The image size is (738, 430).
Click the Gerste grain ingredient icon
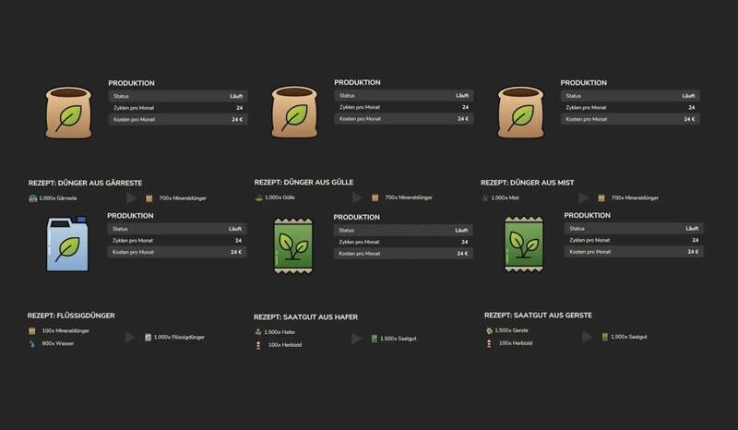[489, 330]
